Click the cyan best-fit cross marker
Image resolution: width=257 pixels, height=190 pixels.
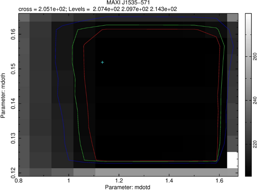pos(102,62)
